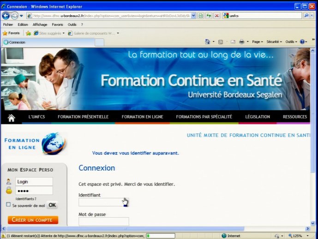The image size is (318, 239).
Task: Click the add to favorites bar icon
Action: click(29, 33)
